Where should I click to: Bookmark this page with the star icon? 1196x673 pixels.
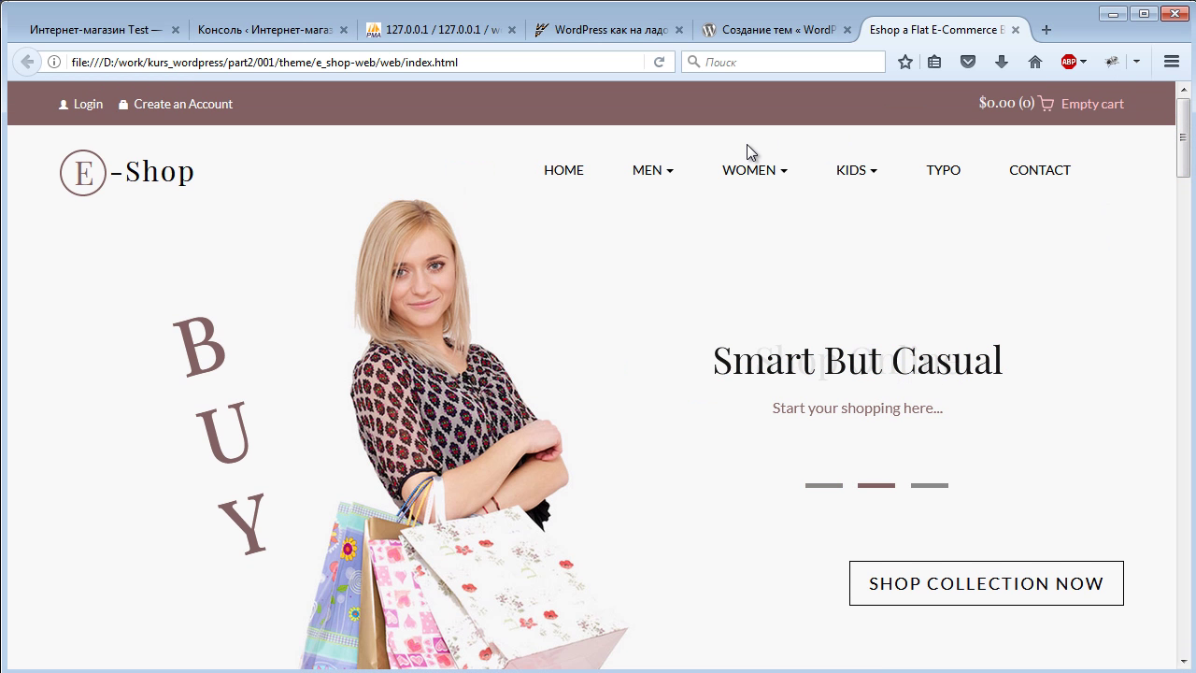point(904,62)
